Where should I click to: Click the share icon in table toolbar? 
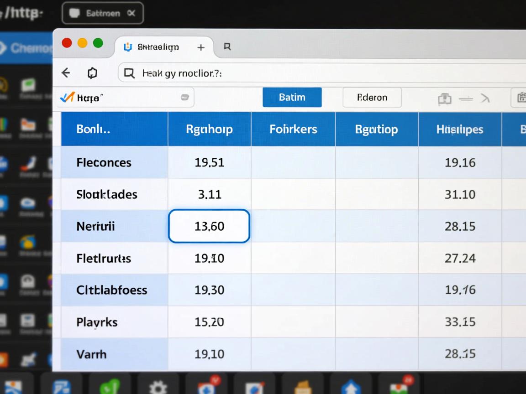(x=444, y=98)
